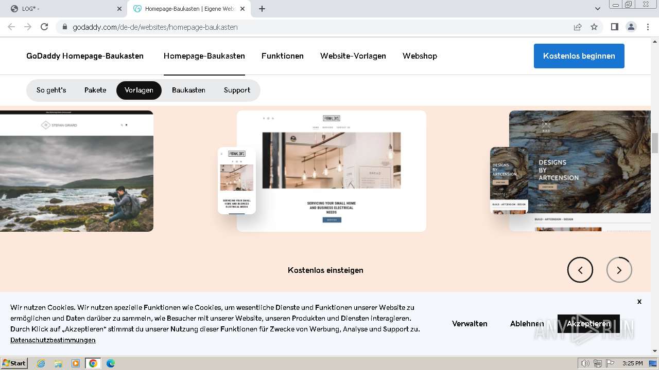Click the page vertical scrollbar thumb
The width and height of the screenshot is (659, 370).
click(x=655, y=143)
